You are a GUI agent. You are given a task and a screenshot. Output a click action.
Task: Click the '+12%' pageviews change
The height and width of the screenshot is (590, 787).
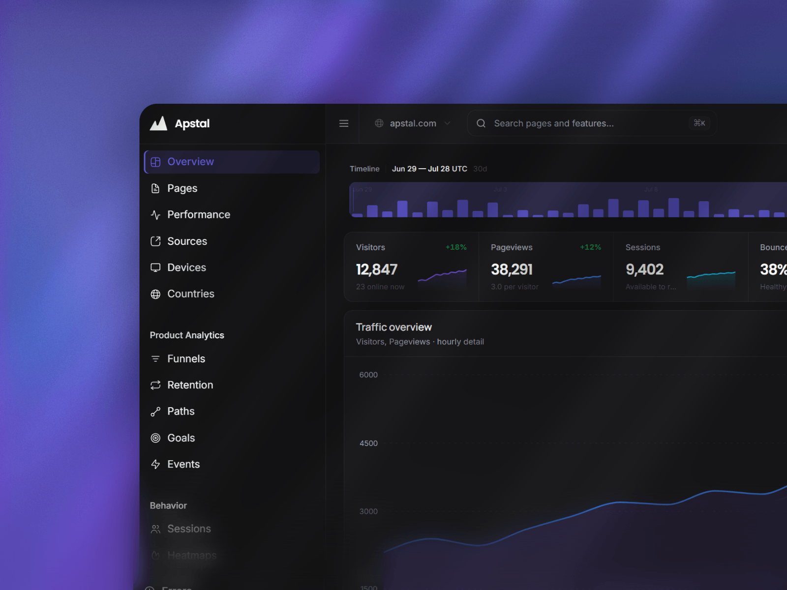pyautogui.click(x=590, y=247)
